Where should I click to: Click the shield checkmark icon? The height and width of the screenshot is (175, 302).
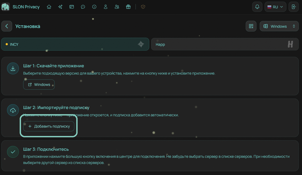coord(143,7)
